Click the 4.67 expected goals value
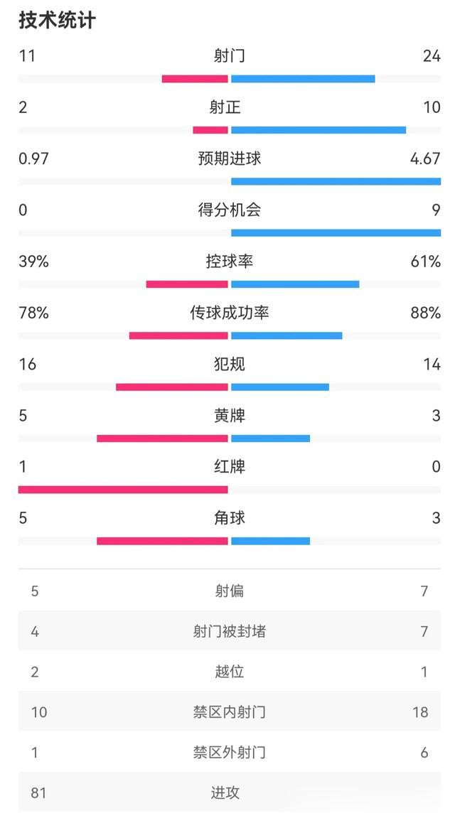 pyautogui.click(x=425, y=158)
